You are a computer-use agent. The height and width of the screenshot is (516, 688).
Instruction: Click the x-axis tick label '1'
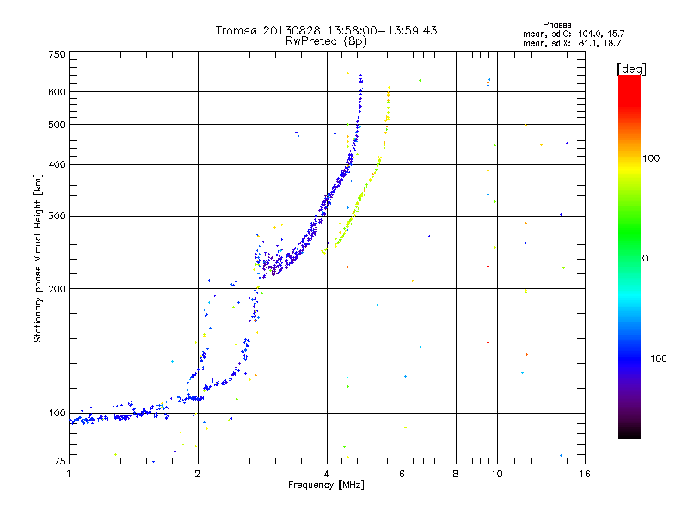[69, 474]
